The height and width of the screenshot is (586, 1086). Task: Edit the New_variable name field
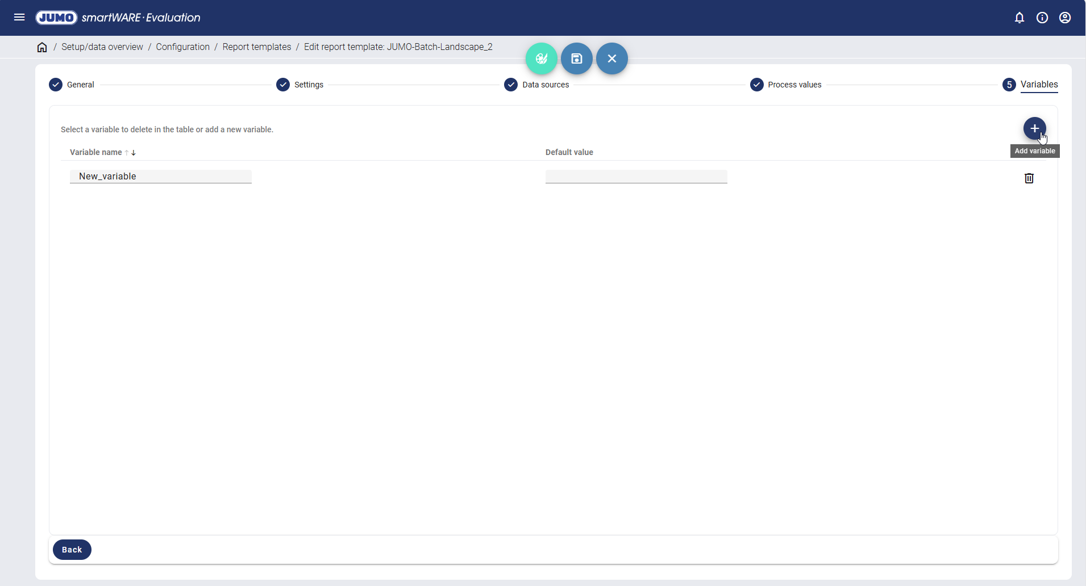(x=161, y=177)
